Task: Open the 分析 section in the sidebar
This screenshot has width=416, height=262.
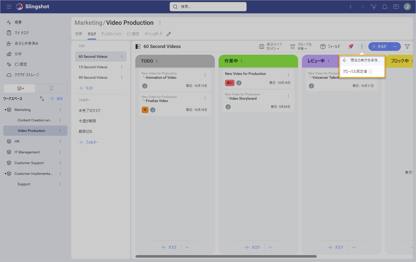Action: (x=18, y=54)
